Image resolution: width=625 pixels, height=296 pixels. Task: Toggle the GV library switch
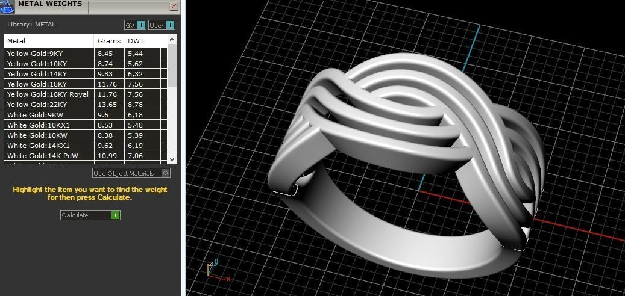pos(136,25)
